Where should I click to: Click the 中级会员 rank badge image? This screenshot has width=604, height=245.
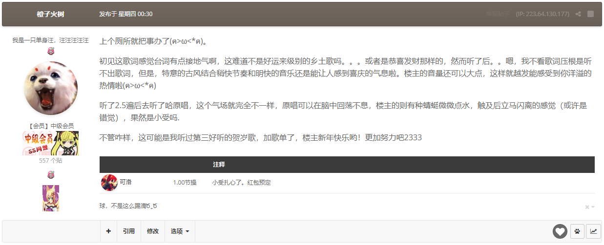pos(51,143)
